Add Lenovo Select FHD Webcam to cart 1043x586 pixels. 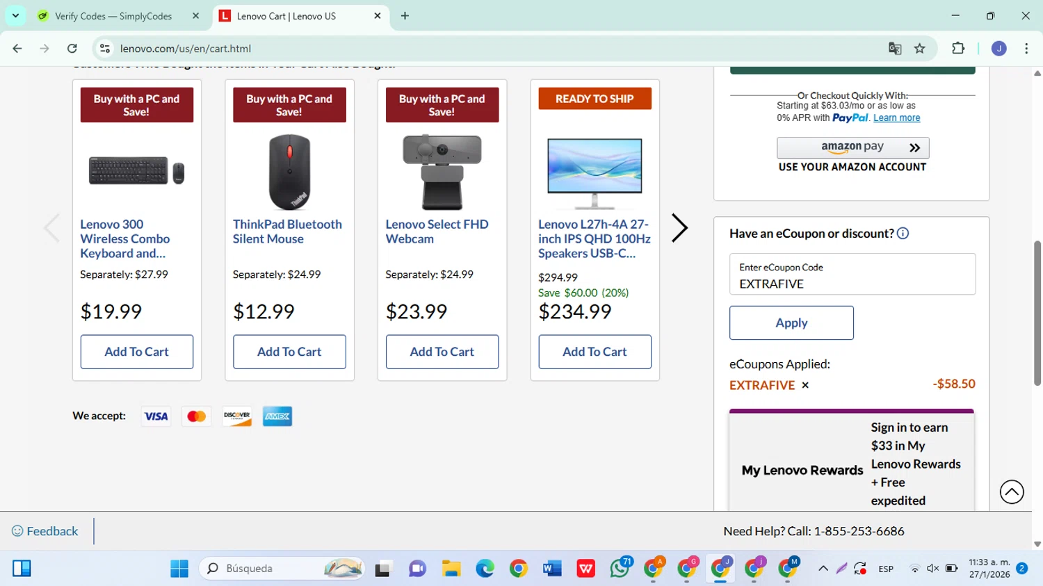442,352
